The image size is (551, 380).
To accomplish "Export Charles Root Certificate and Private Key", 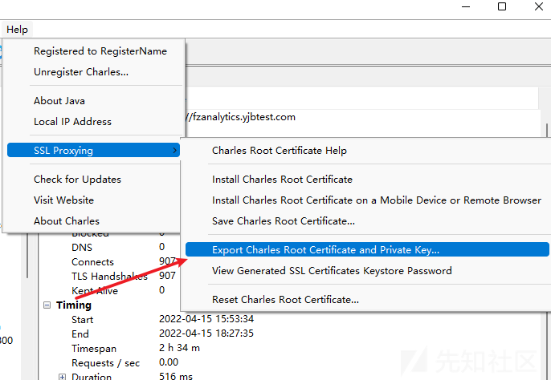I will pos(367,249).
